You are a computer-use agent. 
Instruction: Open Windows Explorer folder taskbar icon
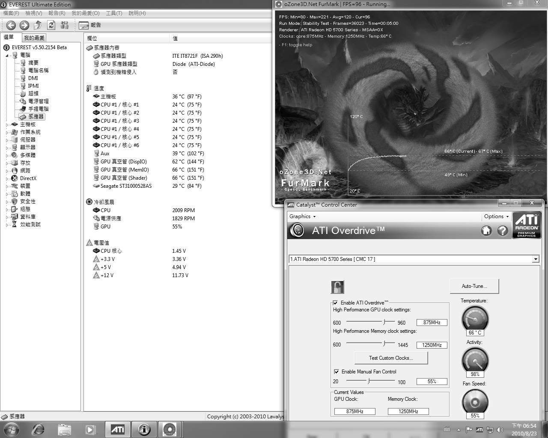(x=64, y=429)
